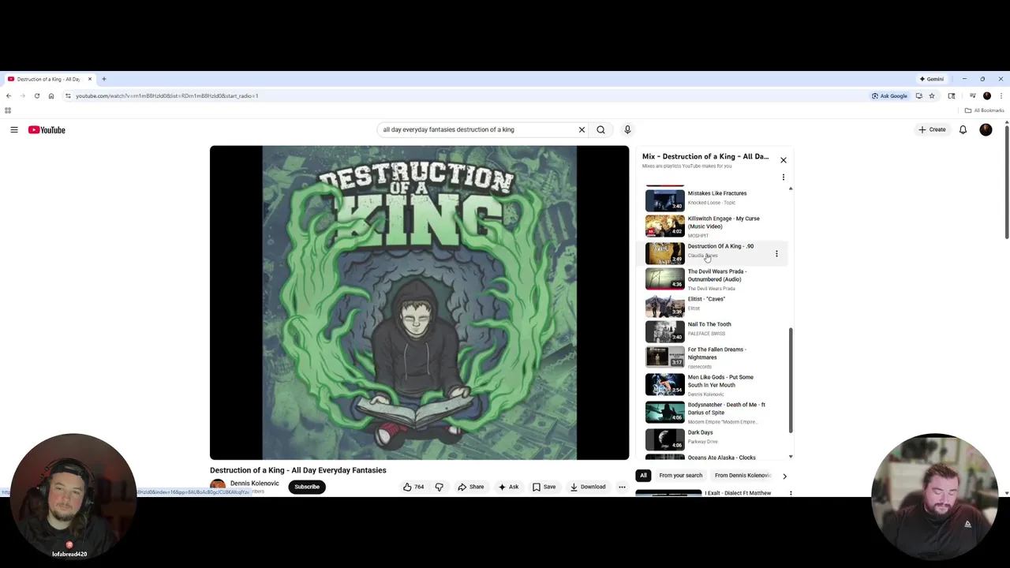The height and width of the screenshot is (568, 1010).
Task: Save the video to a playlist
Action: 544,487
